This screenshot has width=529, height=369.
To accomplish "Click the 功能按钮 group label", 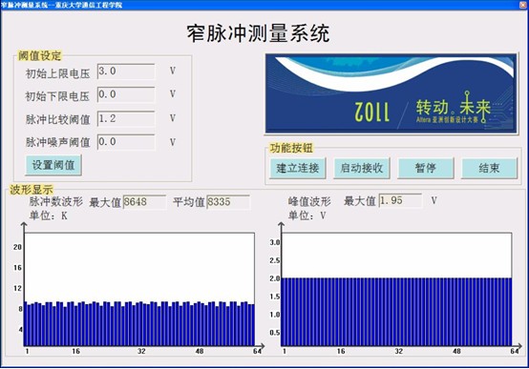I will [x=291, y=148].
